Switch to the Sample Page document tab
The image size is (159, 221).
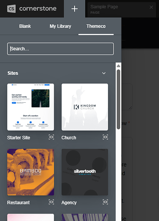pyautogui.click(x=121, y=9)
